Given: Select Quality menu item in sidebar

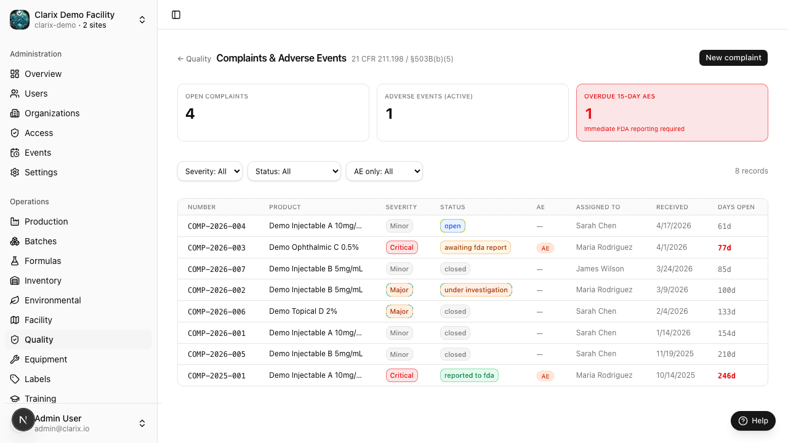Looking at the screenshot, I should click(78, 340).
